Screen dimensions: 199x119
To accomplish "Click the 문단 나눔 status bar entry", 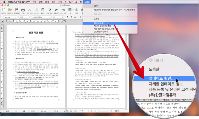I will 43,111.
